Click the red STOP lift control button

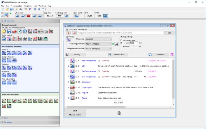(x=29, y=15)
